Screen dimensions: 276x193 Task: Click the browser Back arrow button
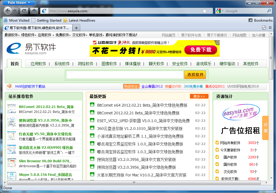tap(8, 11)
